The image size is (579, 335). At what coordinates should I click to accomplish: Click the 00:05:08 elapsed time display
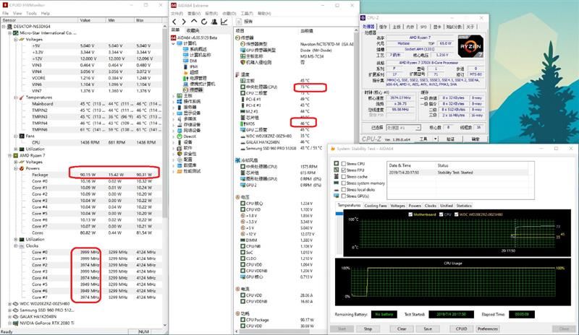[521, 314]
